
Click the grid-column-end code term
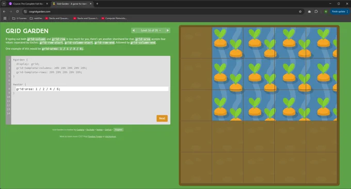(143, 42)
